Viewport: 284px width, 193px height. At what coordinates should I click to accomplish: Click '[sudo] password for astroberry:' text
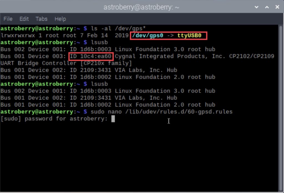point(54,119)
